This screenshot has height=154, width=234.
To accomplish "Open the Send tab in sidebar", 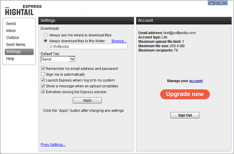I will coord(11,24).
